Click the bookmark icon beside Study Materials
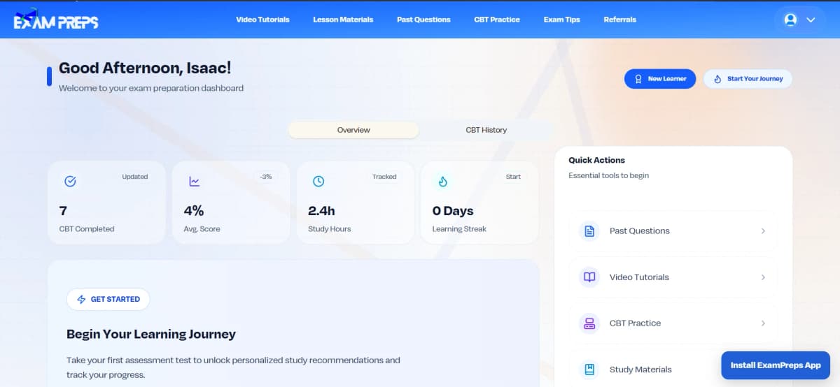 point(589,370)
